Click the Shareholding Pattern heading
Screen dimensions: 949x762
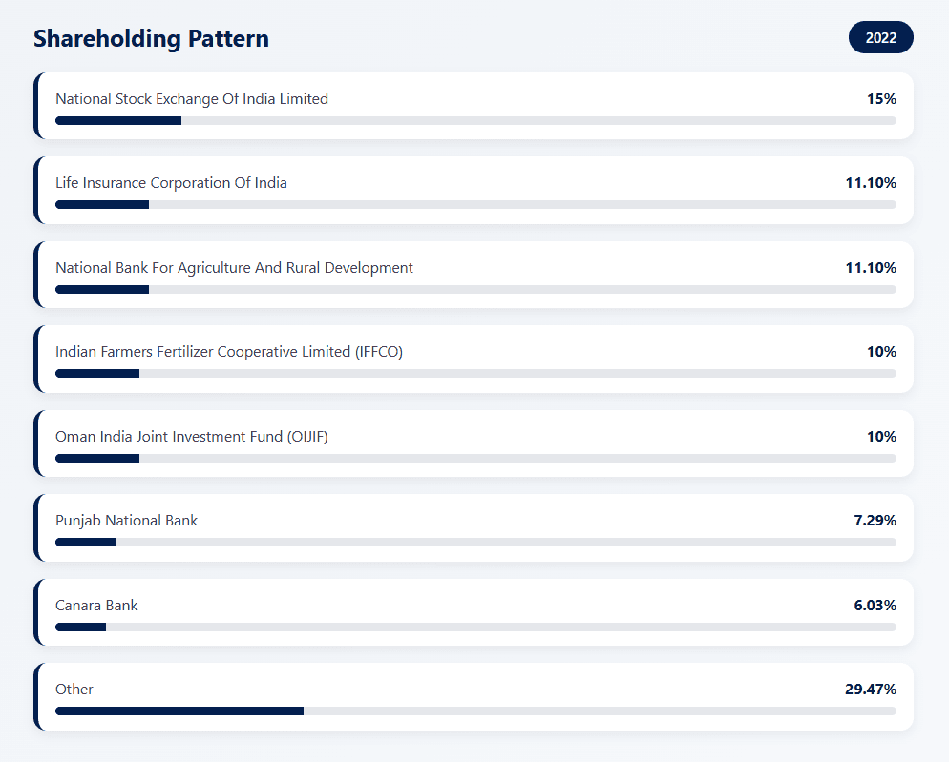[151, 38]
